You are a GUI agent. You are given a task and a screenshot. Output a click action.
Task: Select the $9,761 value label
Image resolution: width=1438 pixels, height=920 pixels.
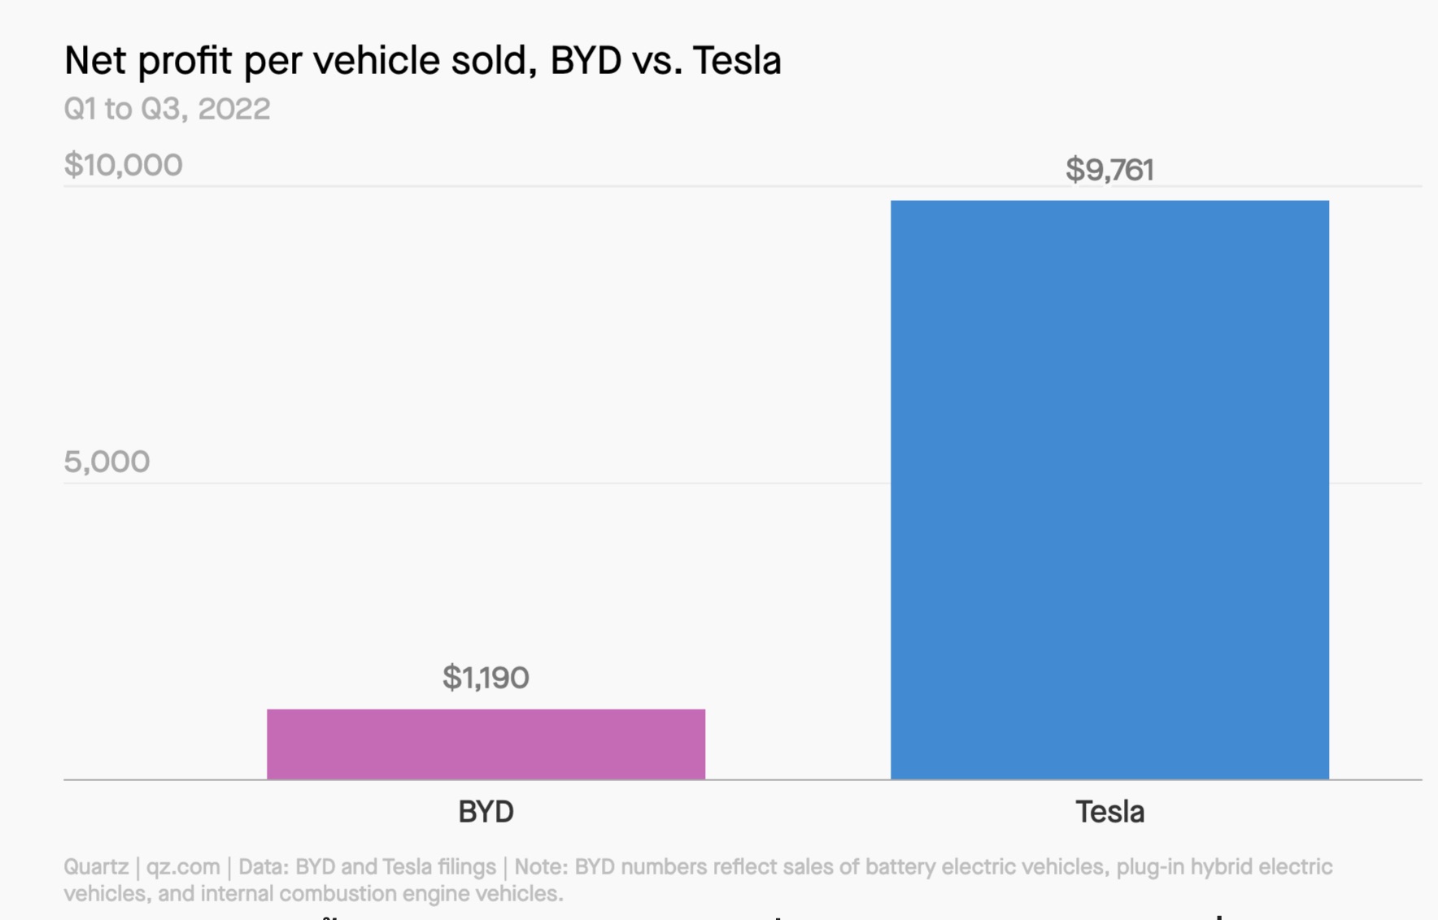(x=1109, y=170)
